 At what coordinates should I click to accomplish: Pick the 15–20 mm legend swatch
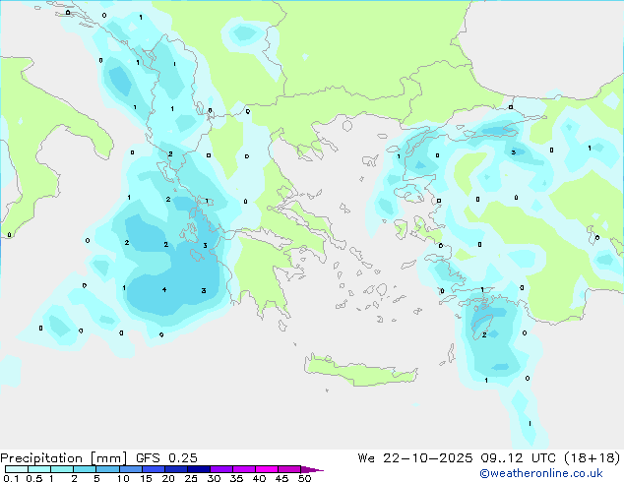(153, 469)
